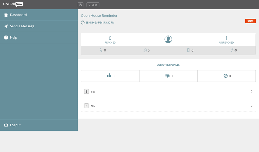259x152 pixels.
Task: Click the Yes survey option row
Action: [x=168, y=91]
